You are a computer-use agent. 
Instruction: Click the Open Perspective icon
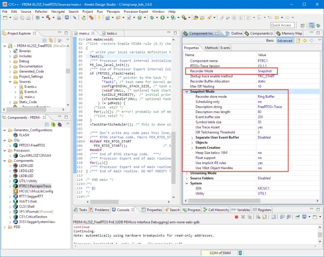pyautogui.click(x=303, y=25)
